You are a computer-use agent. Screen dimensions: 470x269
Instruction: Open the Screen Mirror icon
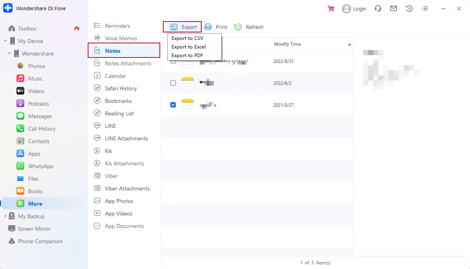click(x=11, y=229)
